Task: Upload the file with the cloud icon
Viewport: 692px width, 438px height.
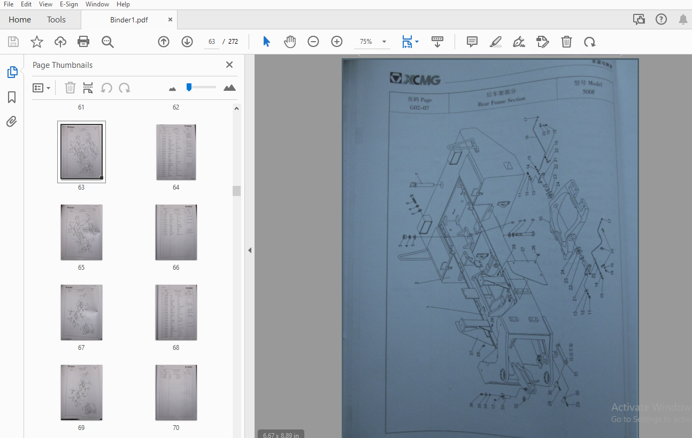Action: [60, 42]
